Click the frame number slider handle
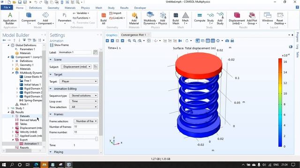This screenshot has width=300, height=168. click(x=97, y=139)
